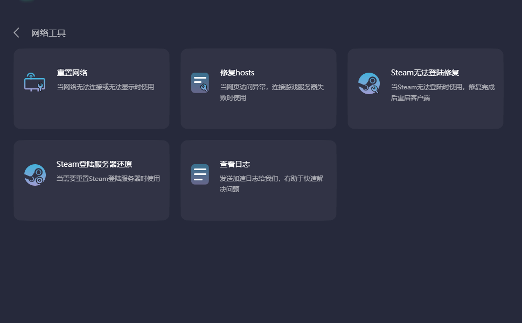Click the description starting with 发送加速日志给我们
This screenshot has height=323, width=522.
272,184
